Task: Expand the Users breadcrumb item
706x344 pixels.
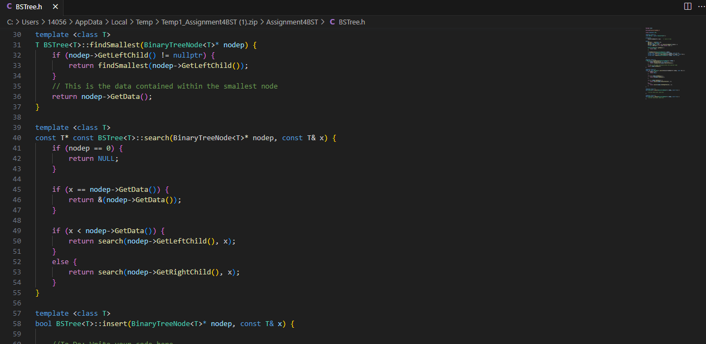Action: (30, 22)
